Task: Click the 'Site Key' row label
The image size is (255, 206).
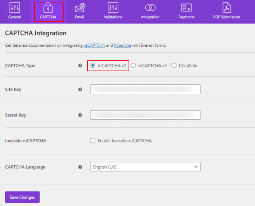Action: tap(13, 89)
